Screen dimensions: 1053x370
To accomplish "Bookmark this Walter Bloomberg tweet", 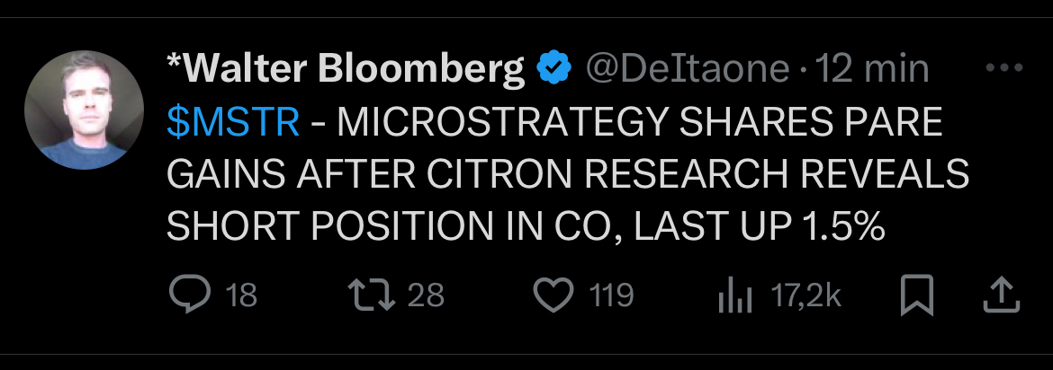I will tap(917, 295).
